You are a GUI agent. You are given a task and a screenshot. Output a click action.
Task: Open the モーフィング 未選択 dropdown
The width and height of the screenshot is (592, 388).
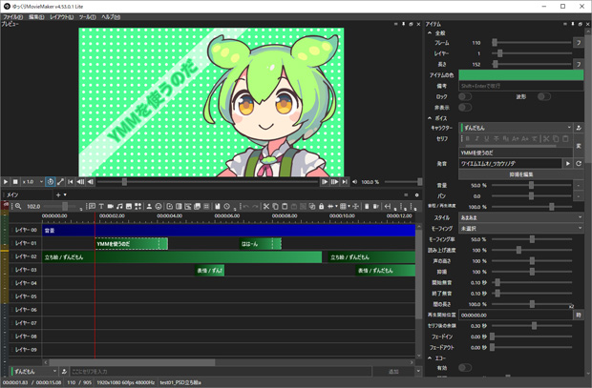tap(521, 228)
